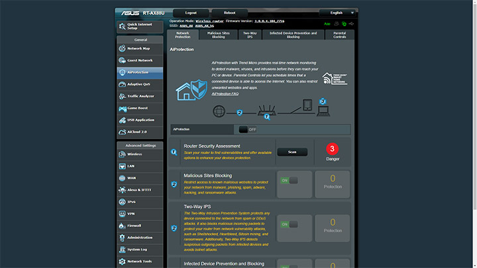The width and height of the screenshot is (477, 268).
Task: Click the Router Security Assessment heading
Action: coord(212,146)
